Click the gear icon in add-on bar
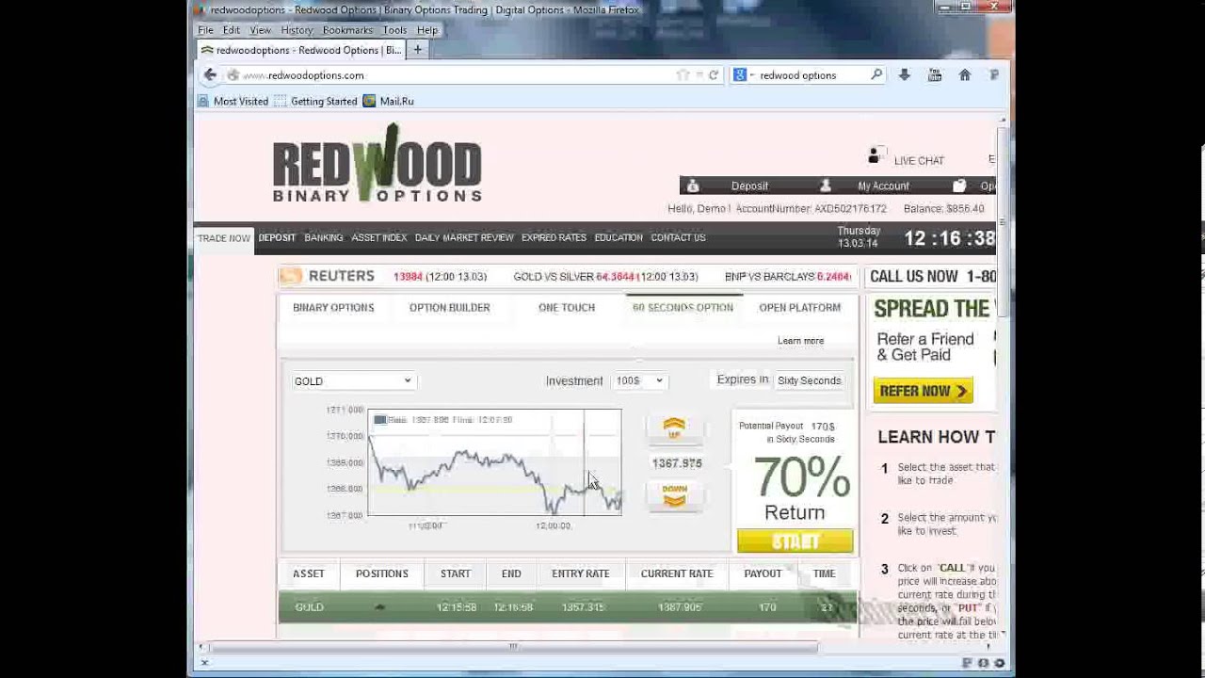Viewport: 1205px width, 678px height. tap(999, 663)
